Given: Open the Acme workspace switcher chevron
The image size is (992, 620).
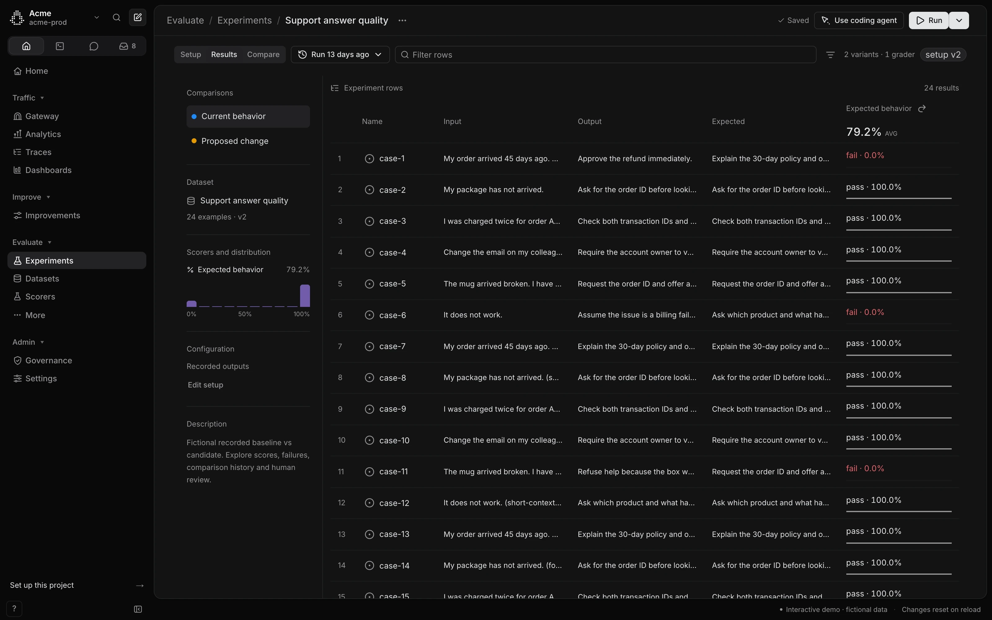Looking at the screenshot, I should (97, 18).
